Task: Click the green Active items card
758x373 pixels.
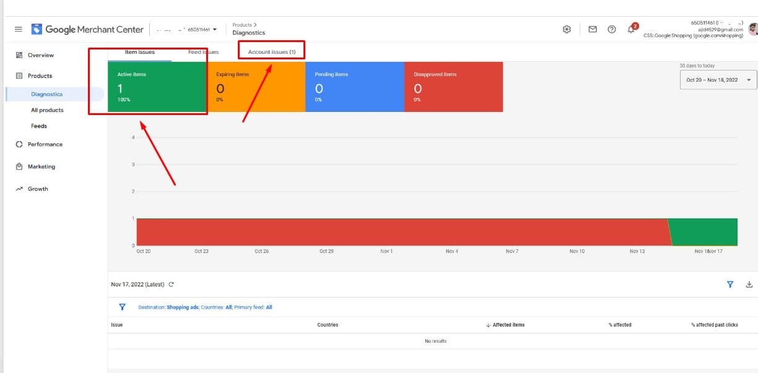Action: [x=157, y=87]
